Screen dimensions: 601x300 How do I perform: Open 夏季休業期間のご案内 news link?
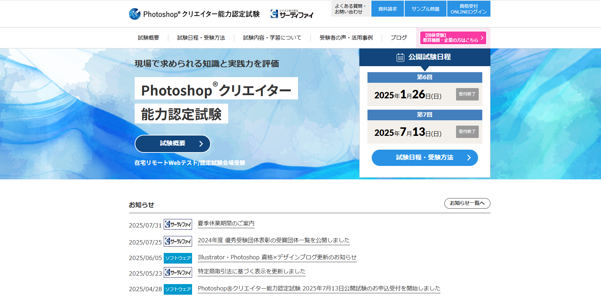click(x=226, y=223)
